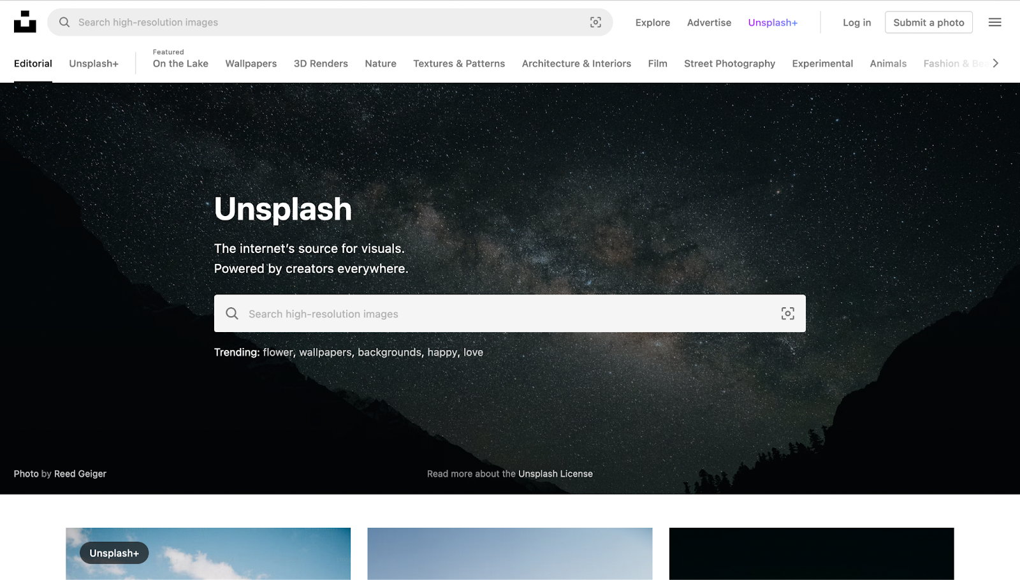The image size is (1020, 580).
Task: Open Architecture & Interiors topic
Action: point(576,64)
